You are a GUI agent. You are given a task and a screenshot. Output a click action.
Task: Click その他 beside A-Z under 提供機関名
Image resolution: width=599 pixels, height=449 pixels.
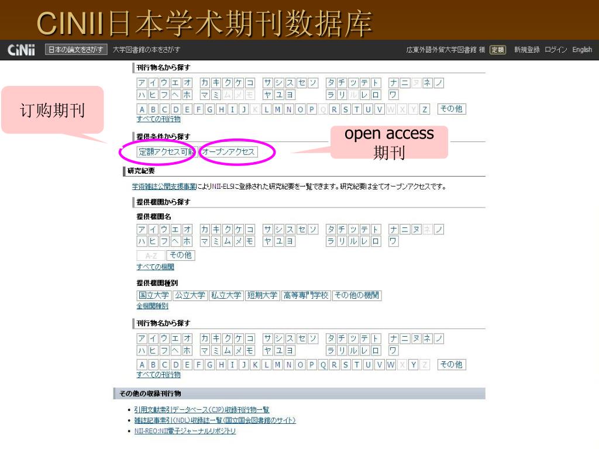[x=181, y=255]
